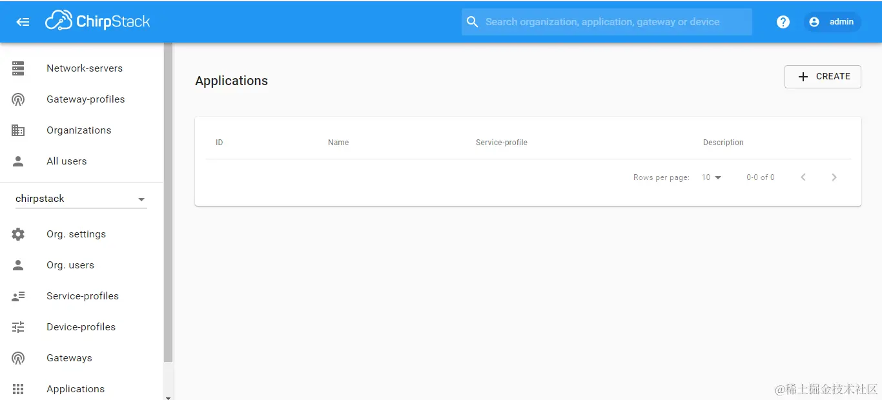
Task: Click the Service-profiles icon
Action: [x=18, y=296]
